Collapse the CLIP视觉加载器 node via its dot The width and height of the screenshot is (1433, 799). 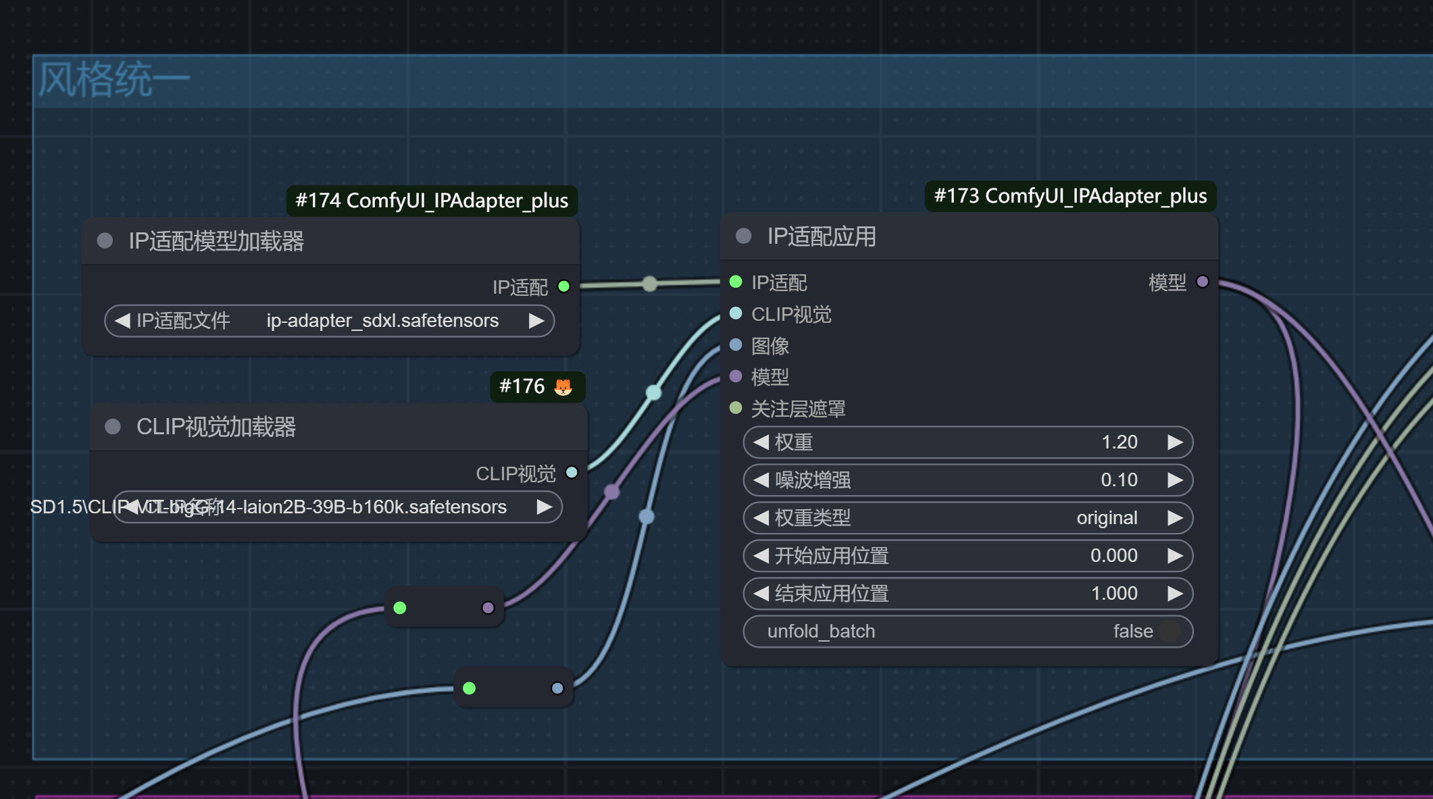[x=113, y=426]
